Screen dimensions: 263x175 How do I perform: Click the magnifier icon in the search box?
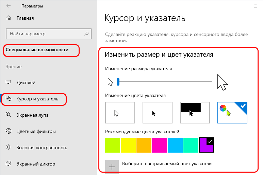[x=86, y=34]
